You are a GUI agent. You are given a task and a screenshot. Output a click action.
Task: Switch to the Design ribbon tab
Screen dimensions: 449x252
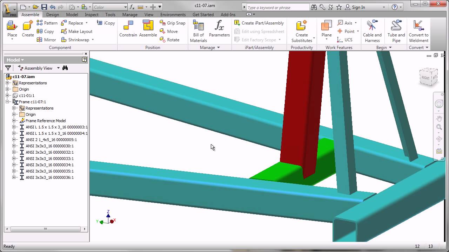53,15
